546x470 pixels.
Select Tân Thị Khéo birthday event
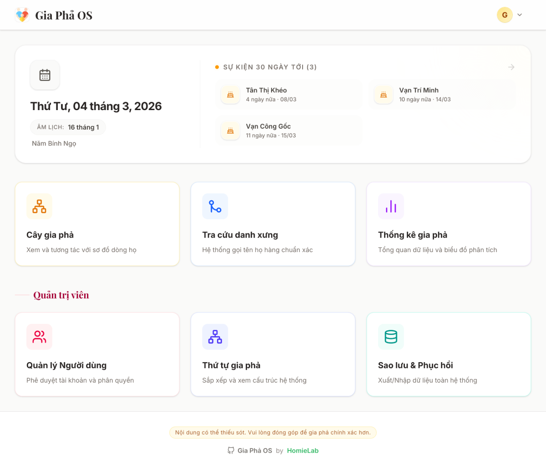point(288,95)
